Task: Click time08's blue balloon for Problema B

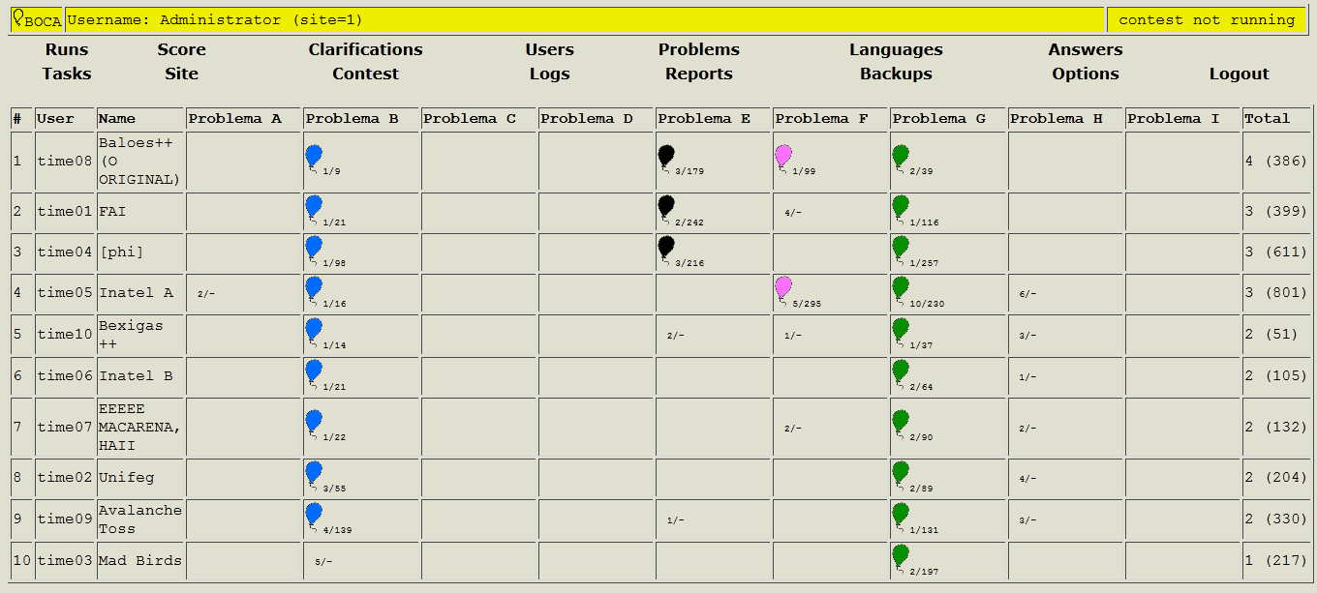Action: 314,157
